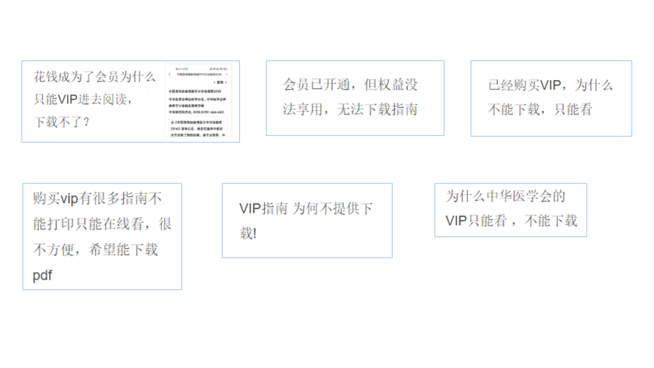Click the back chevron in the embedded phone screenshot
This screenshot has height=368, width=654.
pos(170,74)
